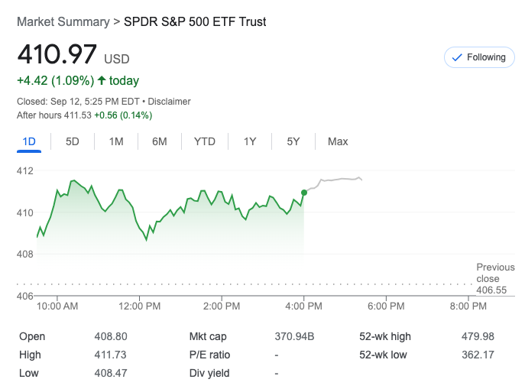The image size is (525, 389).
Task: Toggle the Following button
Action: tap(479, 57)
